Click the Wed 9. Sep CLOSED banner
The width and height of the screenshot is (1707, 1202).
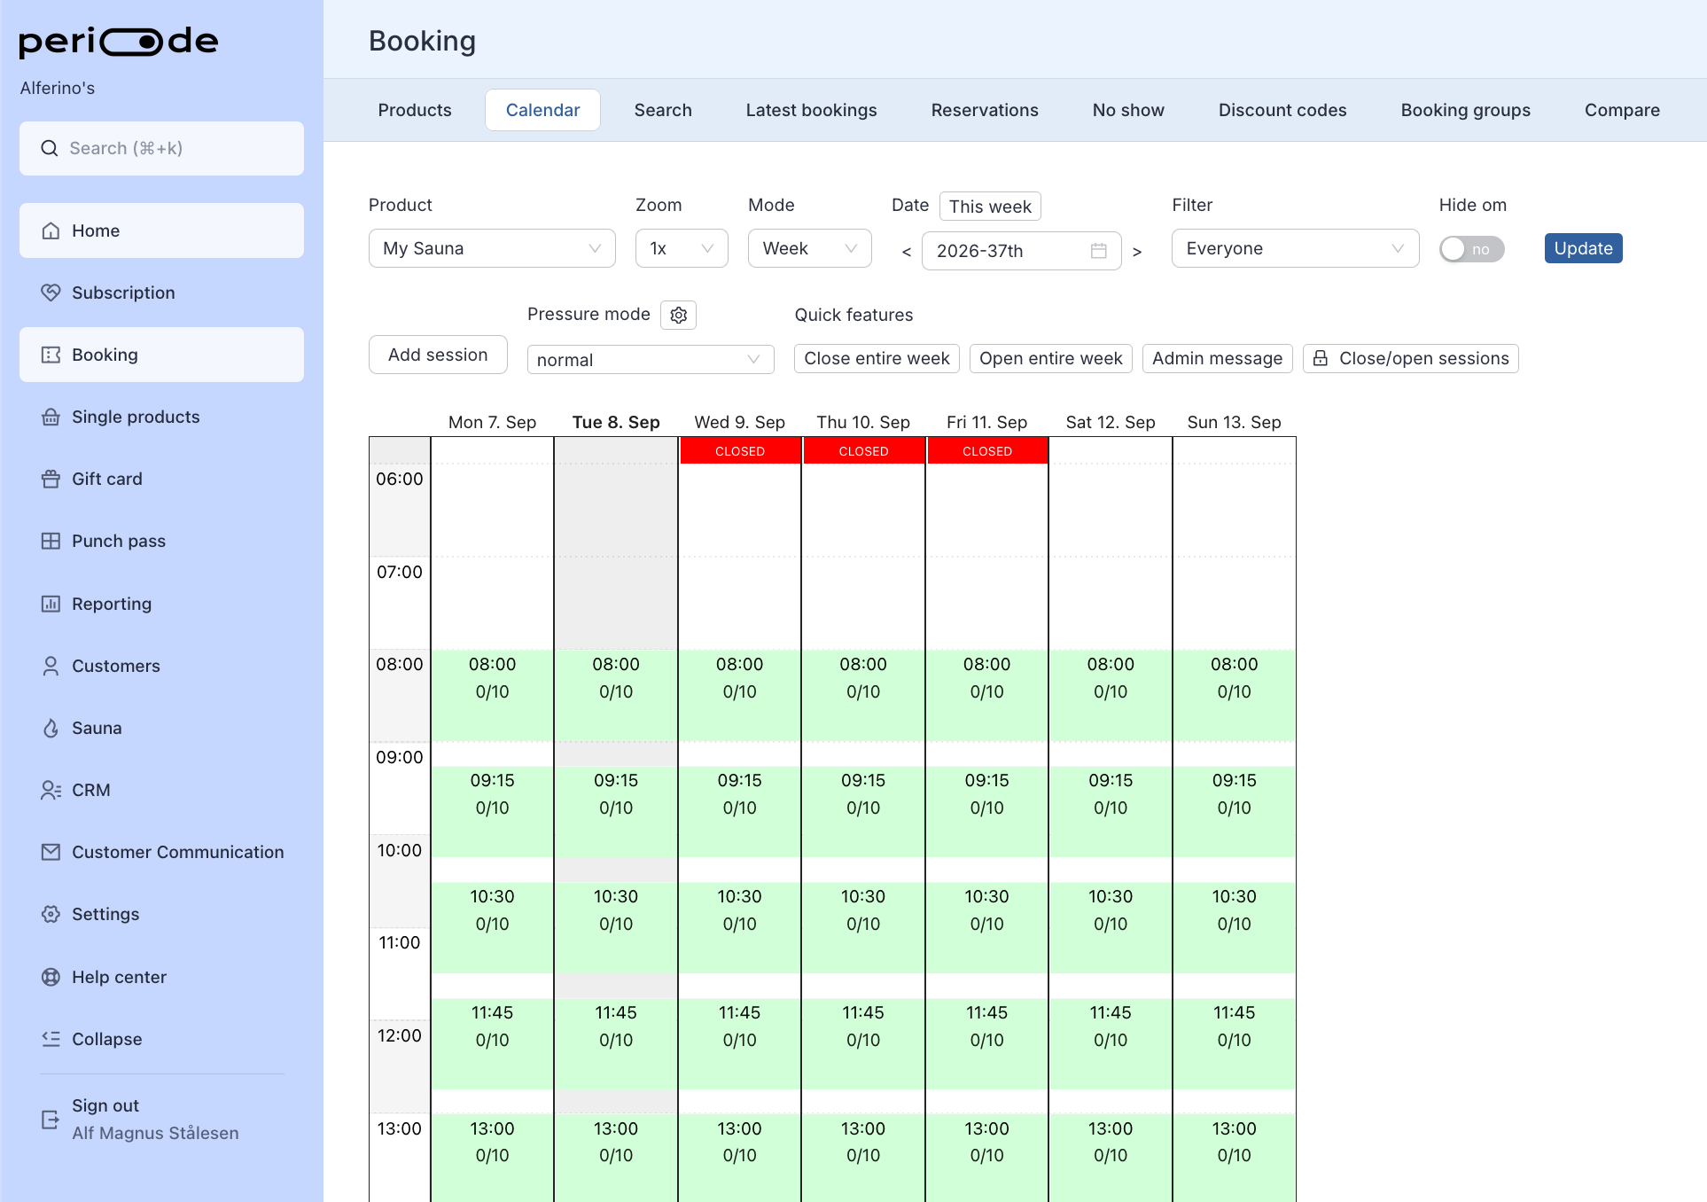[x=740, y=451]
